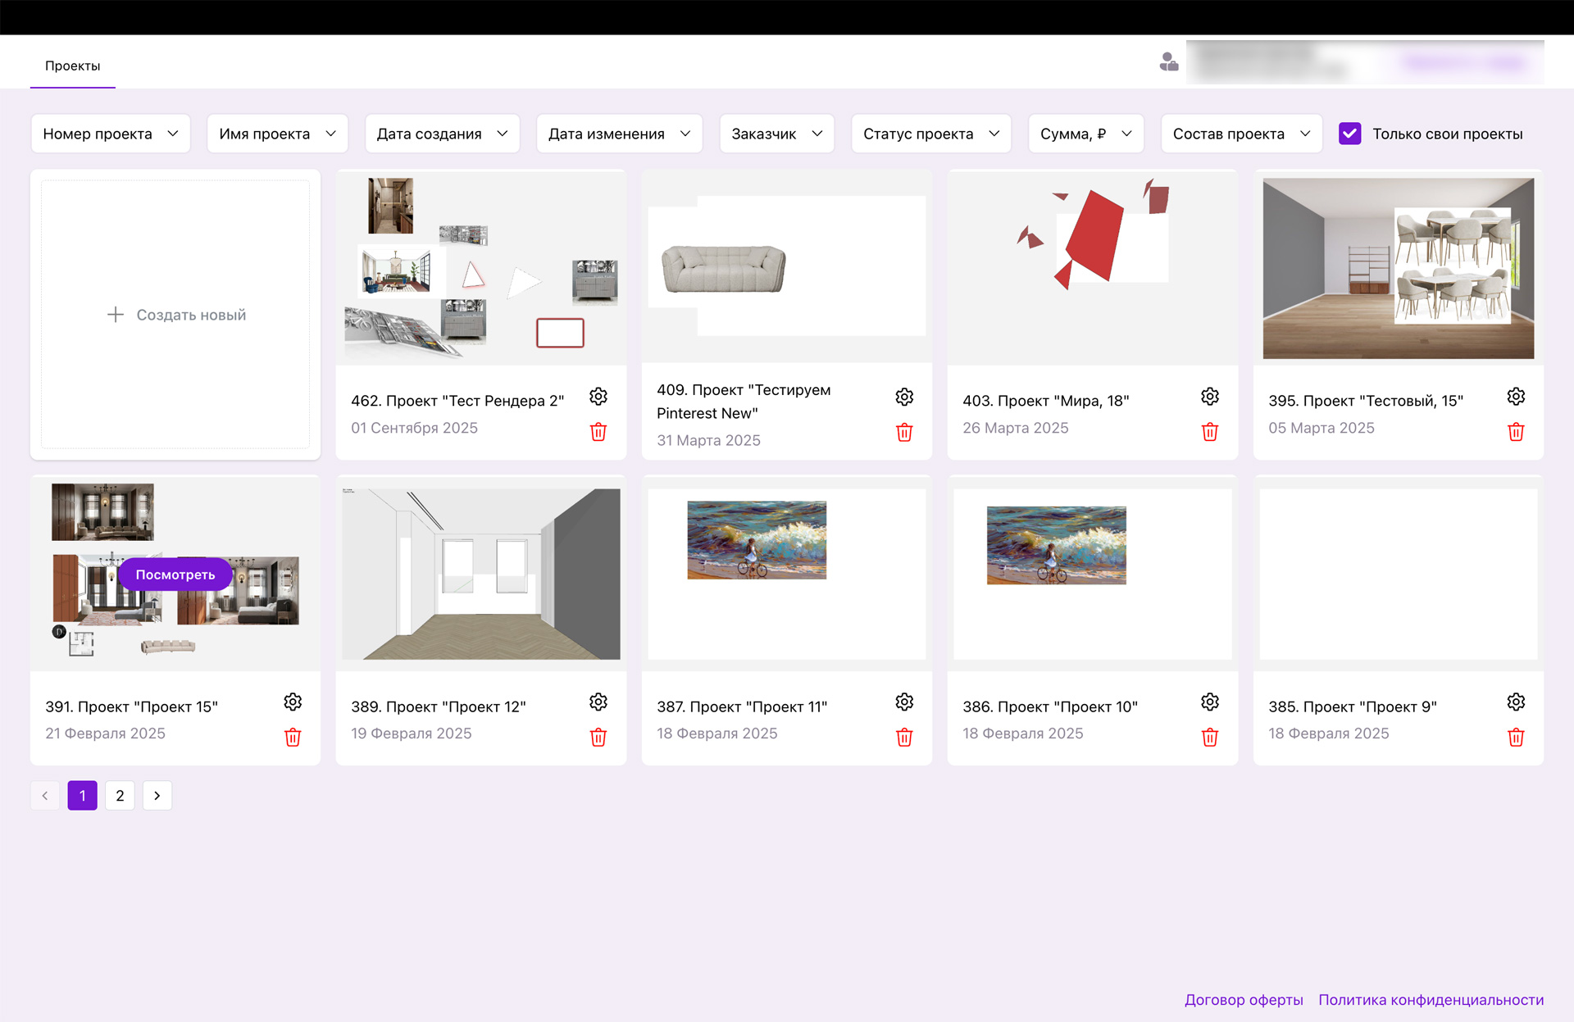
Task: Open Состав проекта filter dropdown
Action: (x=1242, y=134)
